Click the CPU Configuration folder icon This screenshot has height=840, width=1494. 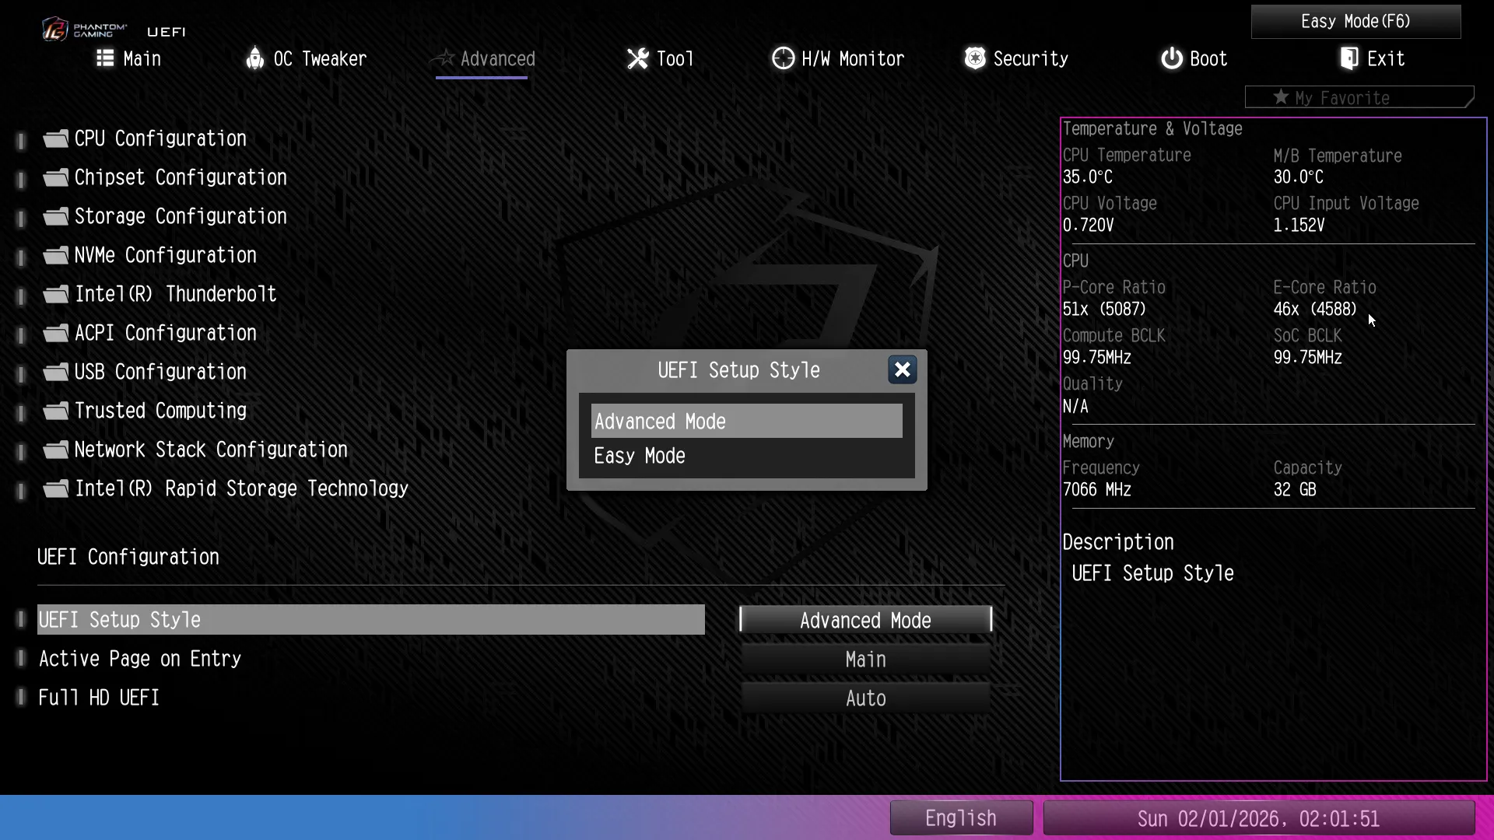pos(55,139)
